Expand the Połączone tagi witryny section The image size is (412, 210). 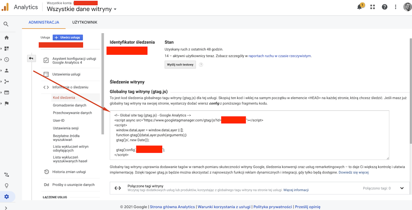point(402,188)
